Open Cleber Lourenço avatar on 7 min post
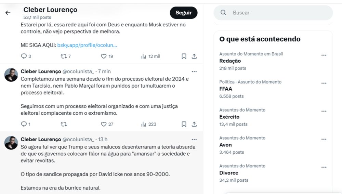 (x=11, y=75)
